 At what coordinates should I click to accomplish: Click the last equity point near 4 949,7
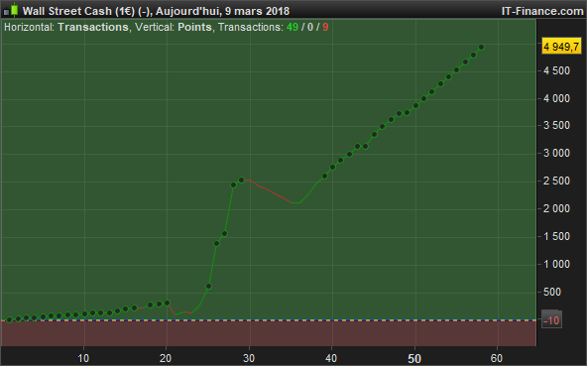point(482,48)
